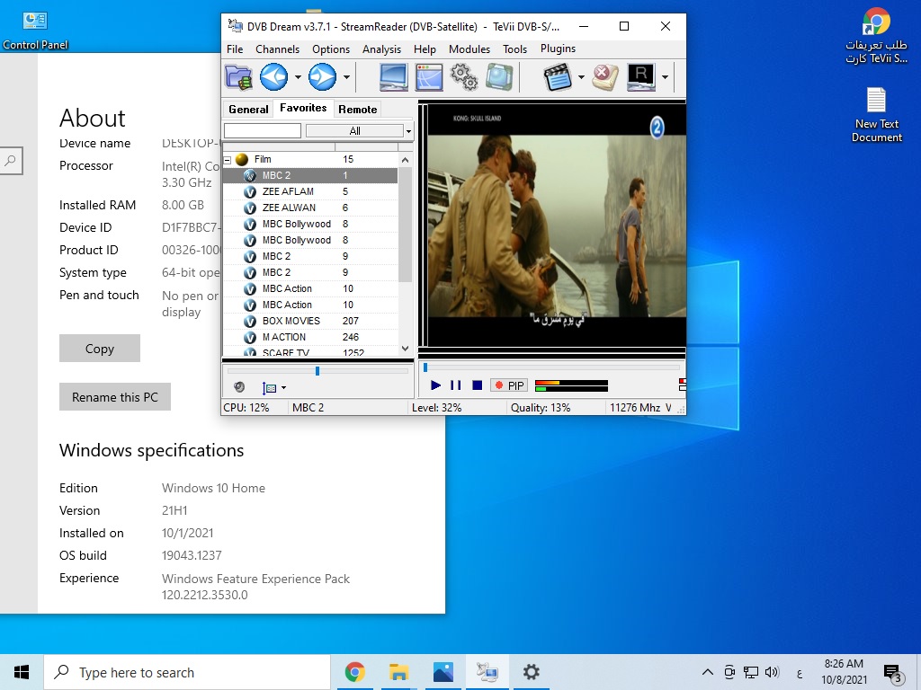This screenshot has width=921, height=690.
Task: Collapse the Film favorites group
Action: click(x=228, y=159)
